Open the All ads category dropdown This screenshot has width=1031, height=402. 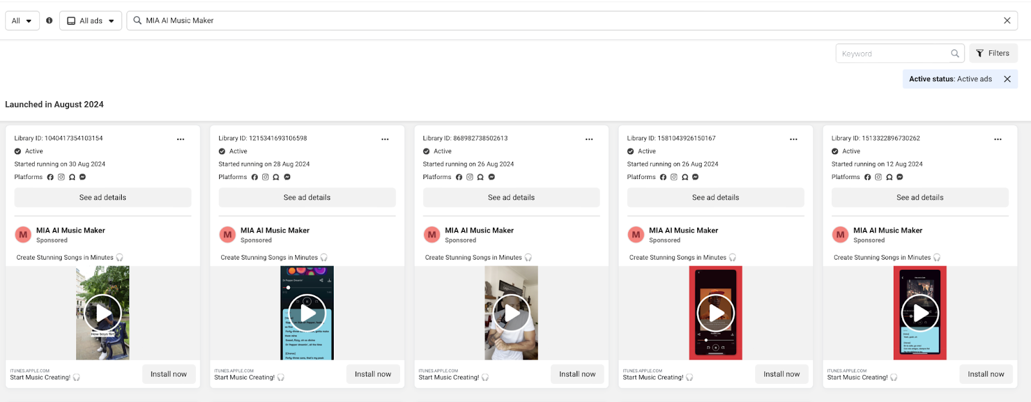pos(91,21)
